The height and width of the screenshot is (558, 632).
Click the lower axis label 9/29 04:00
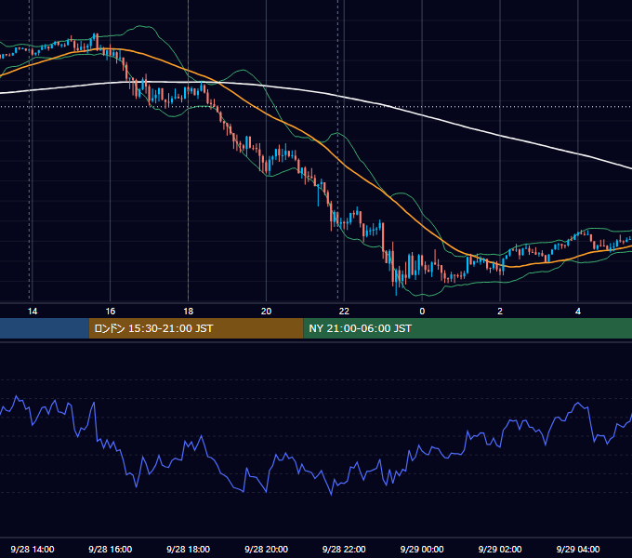coord(578,549)
